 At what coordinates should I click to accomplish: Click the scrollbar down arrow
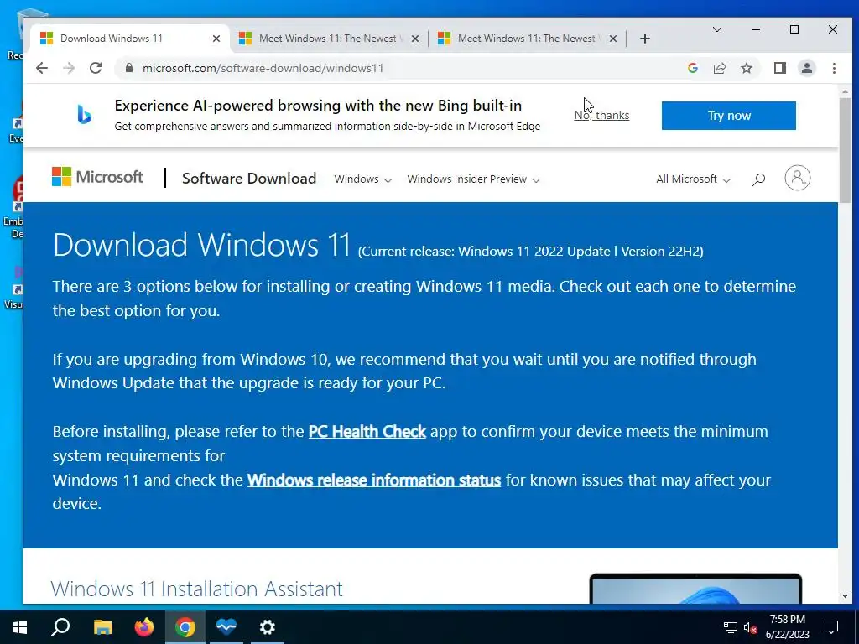[x=845, y=596]
